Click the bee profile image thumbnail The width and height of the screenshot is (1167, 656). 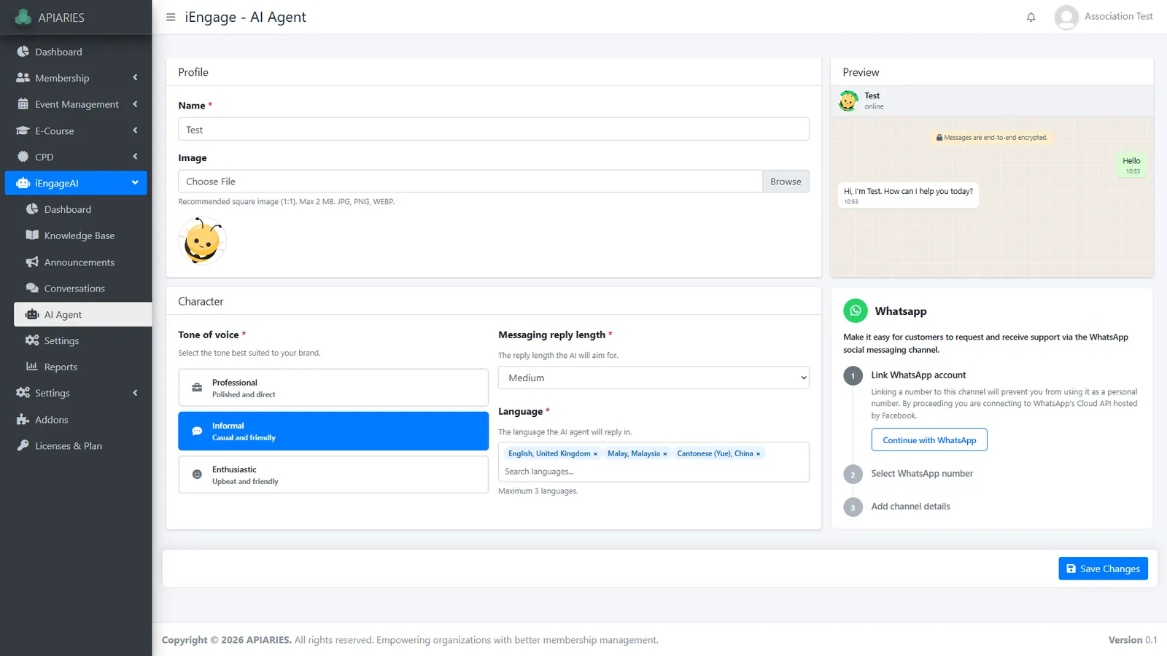click(203, 241)
